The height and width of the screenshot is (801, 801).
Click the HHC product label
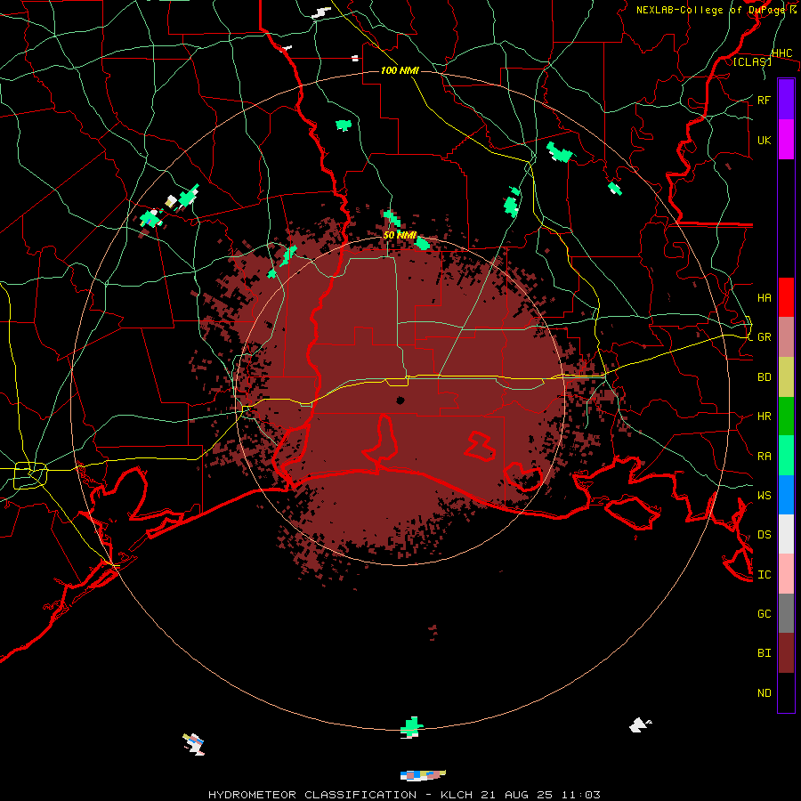pos(781,53)
